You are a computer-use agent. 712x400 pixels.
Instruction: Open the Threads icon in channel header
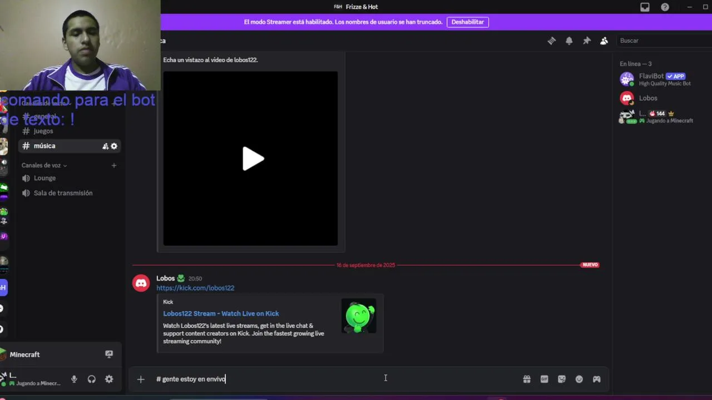point(551,41)
